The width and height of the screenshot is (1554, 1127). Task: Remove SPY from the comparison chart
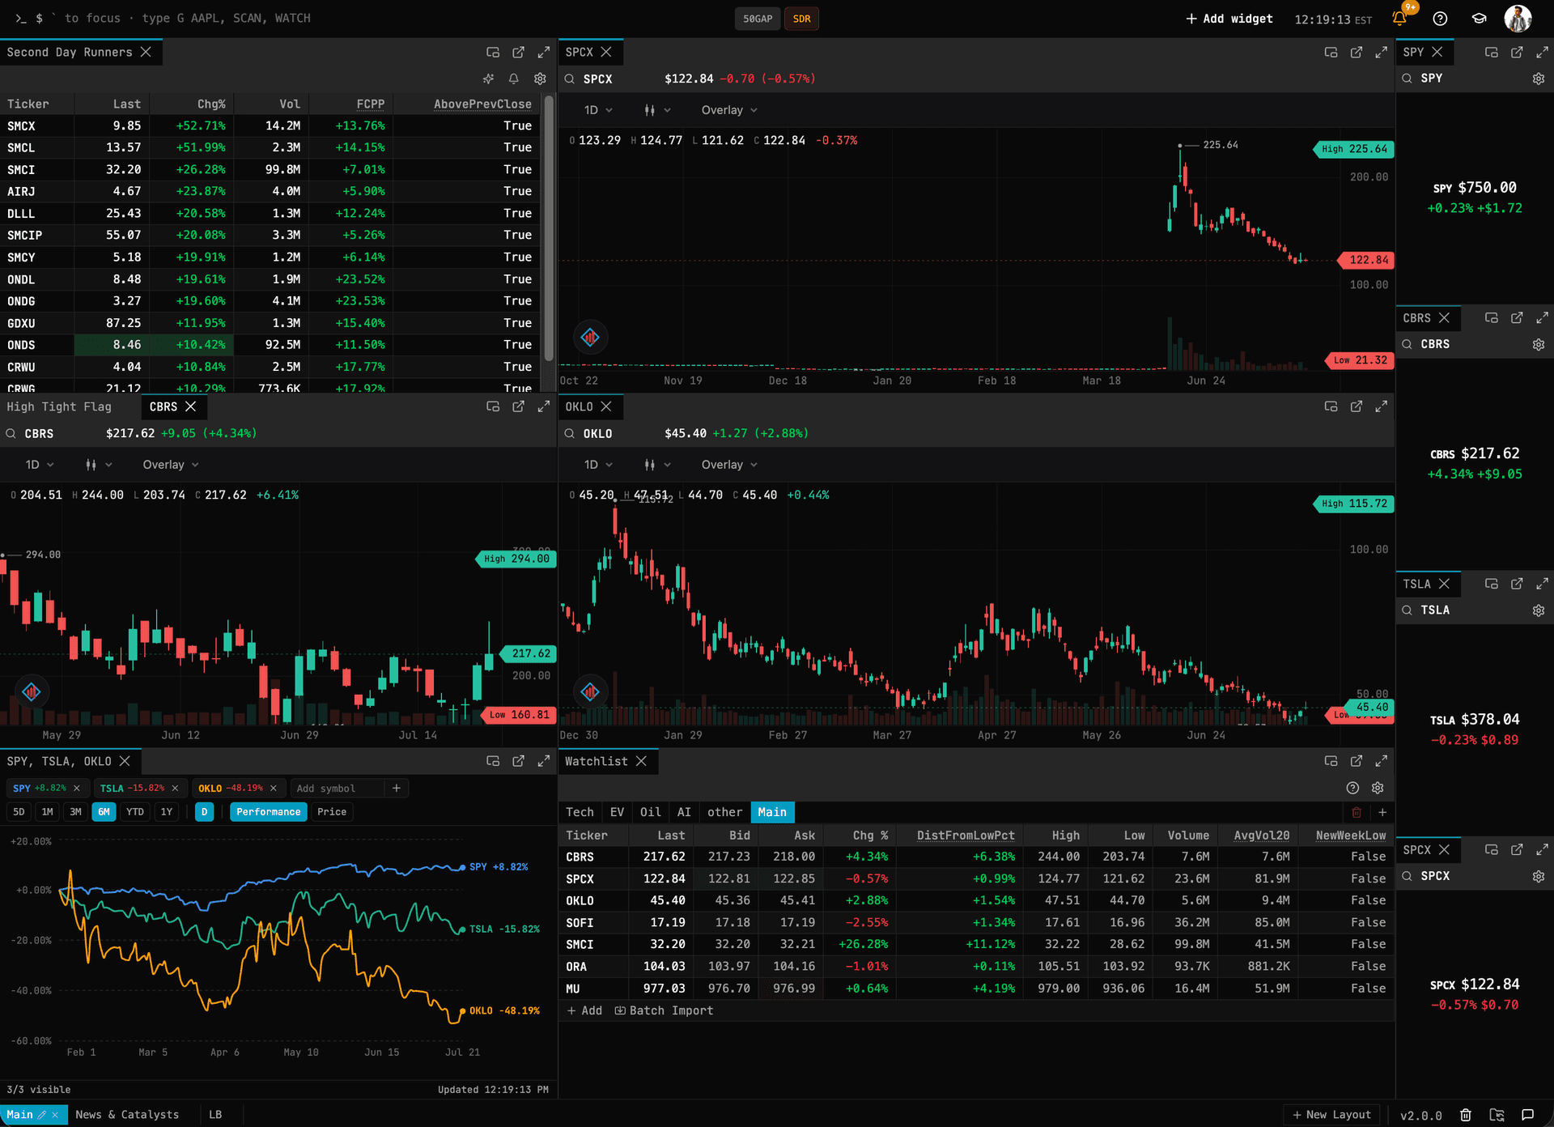77,788
